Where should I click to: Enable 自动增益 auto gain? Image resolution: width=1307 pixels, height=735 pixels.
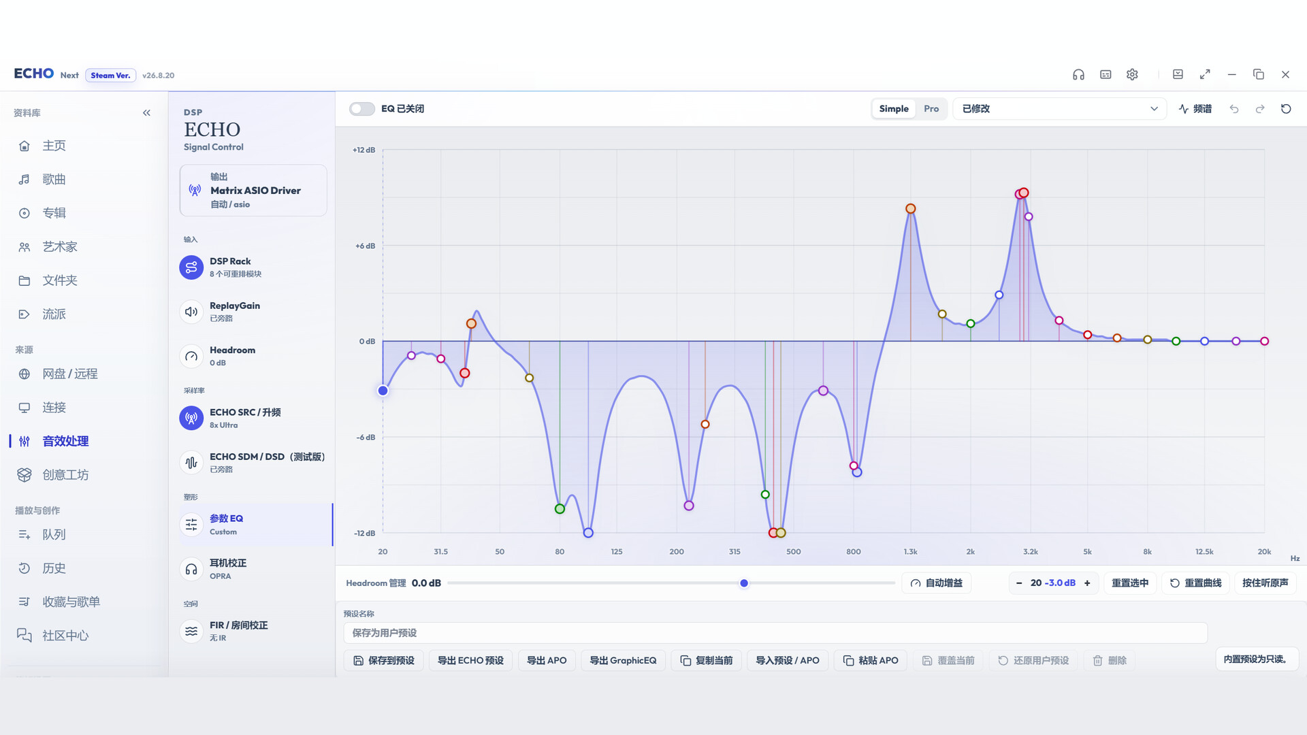click(x=937, y=583)
